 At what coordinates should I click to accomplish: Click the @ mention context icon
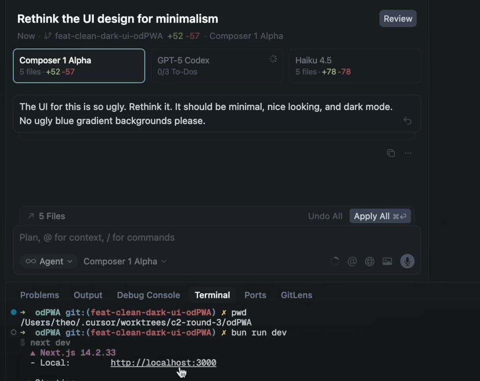[x=352, y=261]
